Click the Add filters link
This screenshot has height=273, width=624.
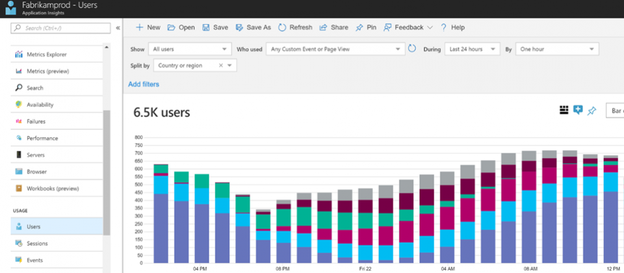pyautogui.click(x=144, y=84)
